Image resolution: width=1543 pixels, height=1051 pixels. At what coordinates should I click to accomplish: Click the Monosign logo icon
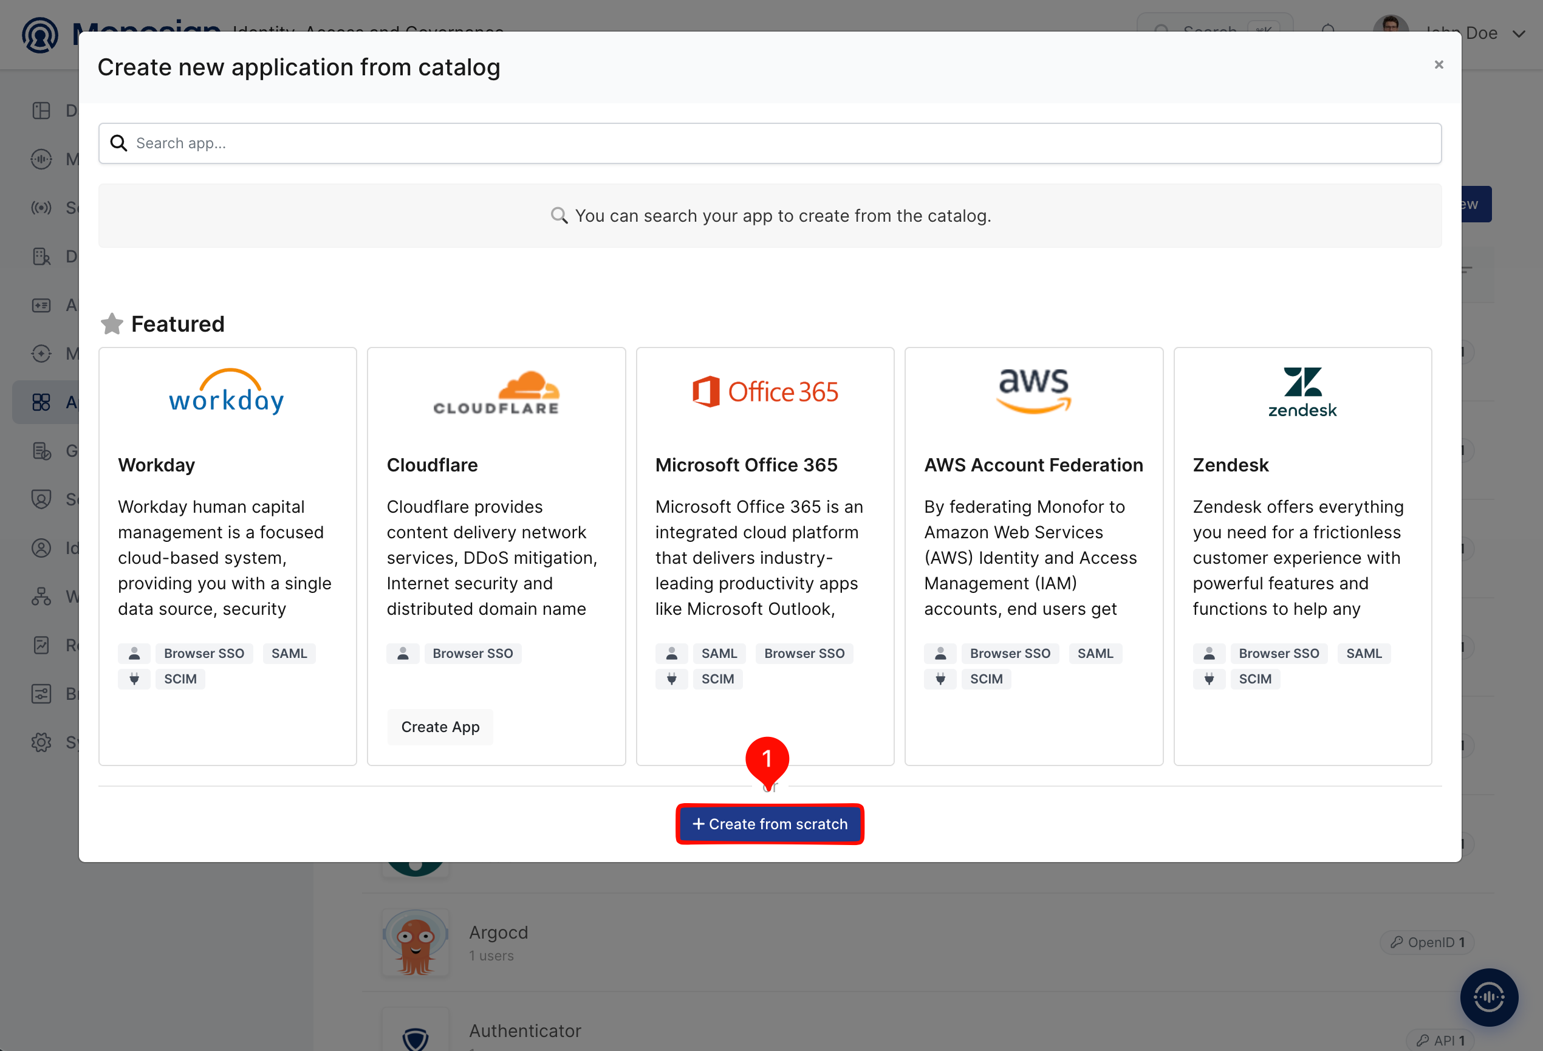point(40,35)
